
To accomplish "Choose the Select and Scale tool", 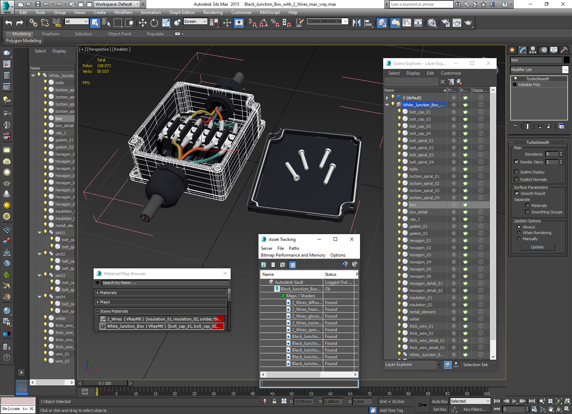I will point(166,23).
